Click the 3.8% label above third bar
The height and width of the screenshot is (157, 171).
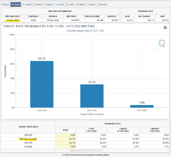(142, 103)
